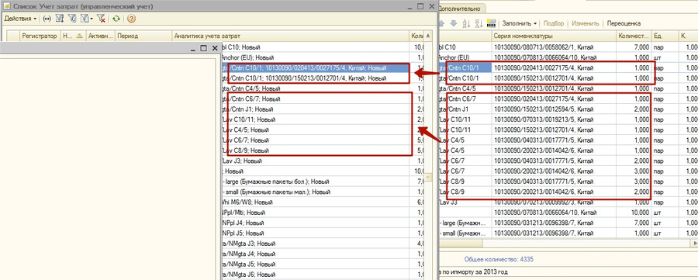The height and width of the screenshot is (280, 698).
Task: Click the window icon beside Список Учет затрат title
Action: point(7,7)
